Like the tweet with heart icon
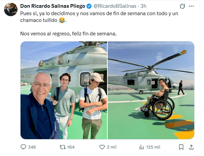 coord(102,147)
